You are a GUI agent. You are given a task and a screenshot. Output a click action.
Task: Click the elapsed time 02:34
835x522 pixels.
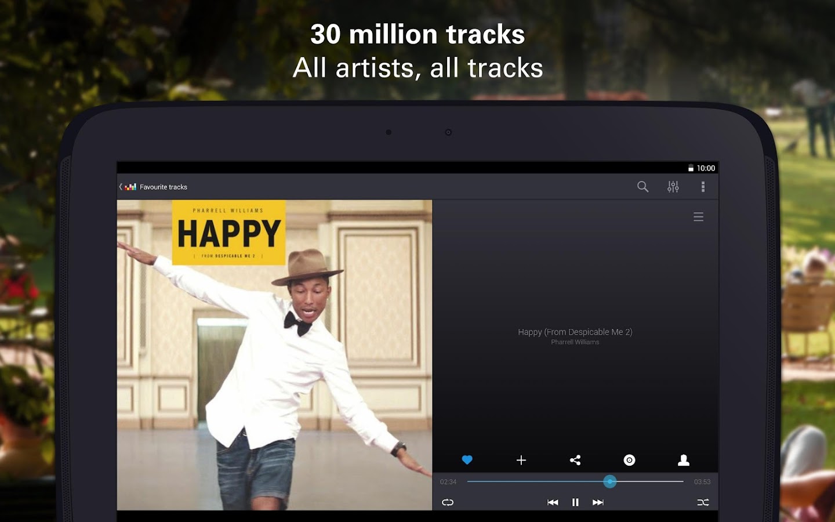448,482
